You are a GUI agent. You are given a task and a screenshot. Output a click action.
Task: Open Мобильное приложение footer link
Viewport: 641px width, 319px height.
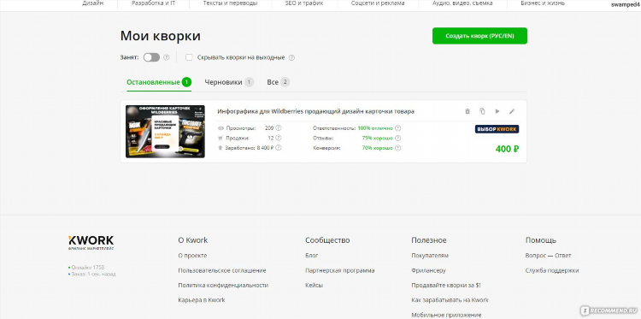pos(446,315)
